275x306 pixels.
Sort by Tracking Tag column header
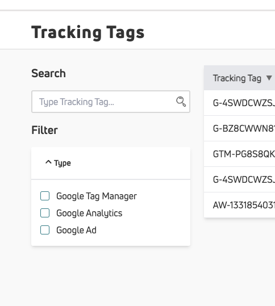click(x=237, y=78)
